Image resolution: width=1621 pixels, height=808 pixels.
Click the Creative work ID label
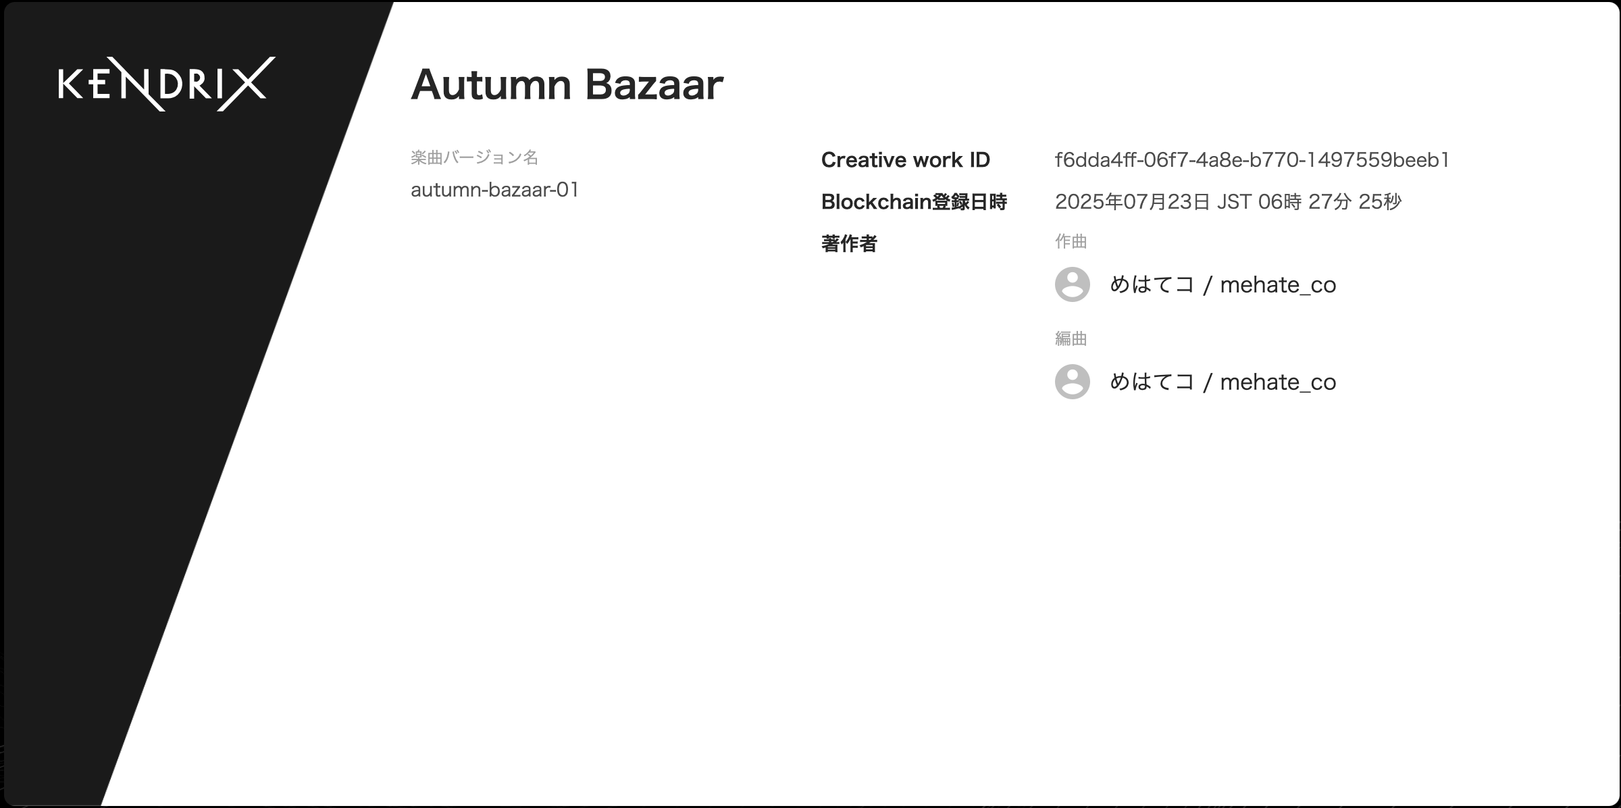point(905,160)
